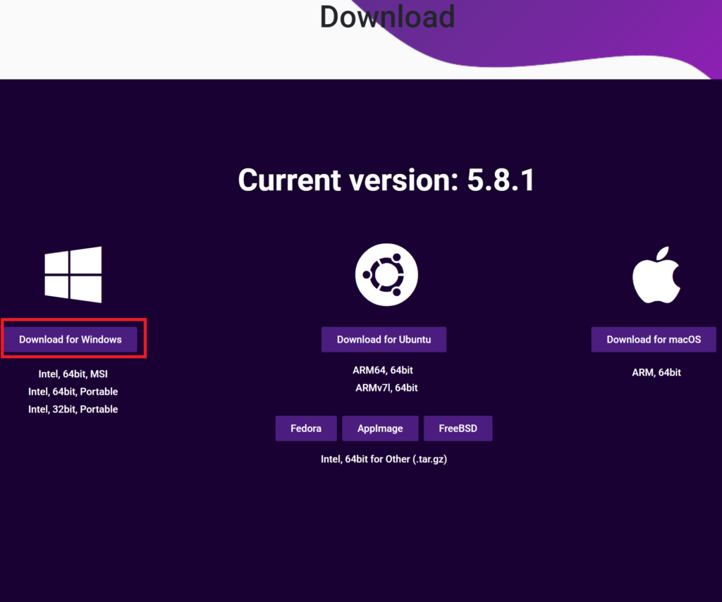The width and height of the screenshot is (722, 602).
Task: Click the Ubuntu logo icon
Action: [386, 275]
